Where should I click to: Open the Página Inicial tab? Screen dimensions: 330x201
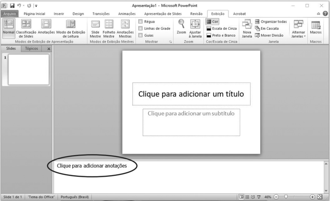pos(34,14)
